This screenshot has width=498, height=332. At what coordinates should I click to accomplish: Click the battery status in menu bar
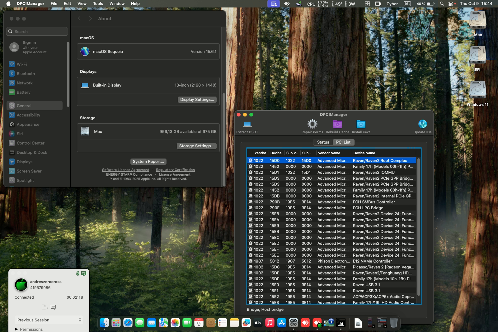(425, 4)
